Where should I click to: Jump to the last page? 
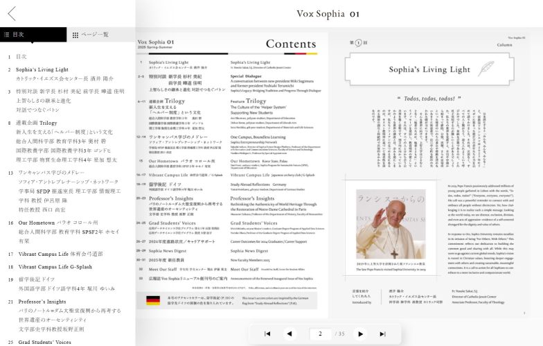383,334
